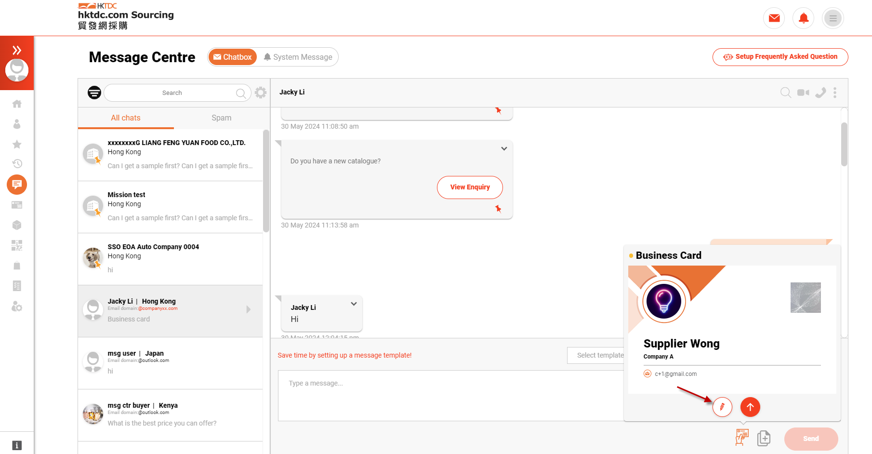Image resolution: width=872 pixels, height=454 pixels.
Task: Switch to the System Message tab
Action: (x=298, y=57)
